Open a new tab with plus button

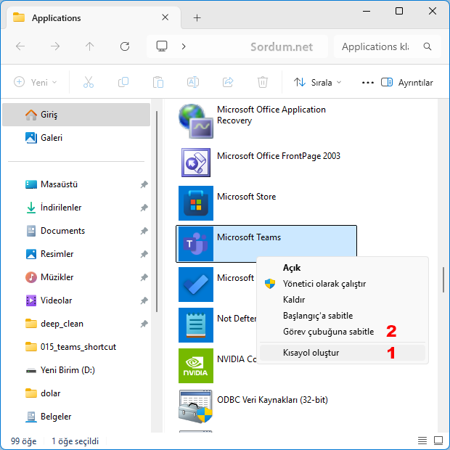pyautogui.click(x=197, y=18)
